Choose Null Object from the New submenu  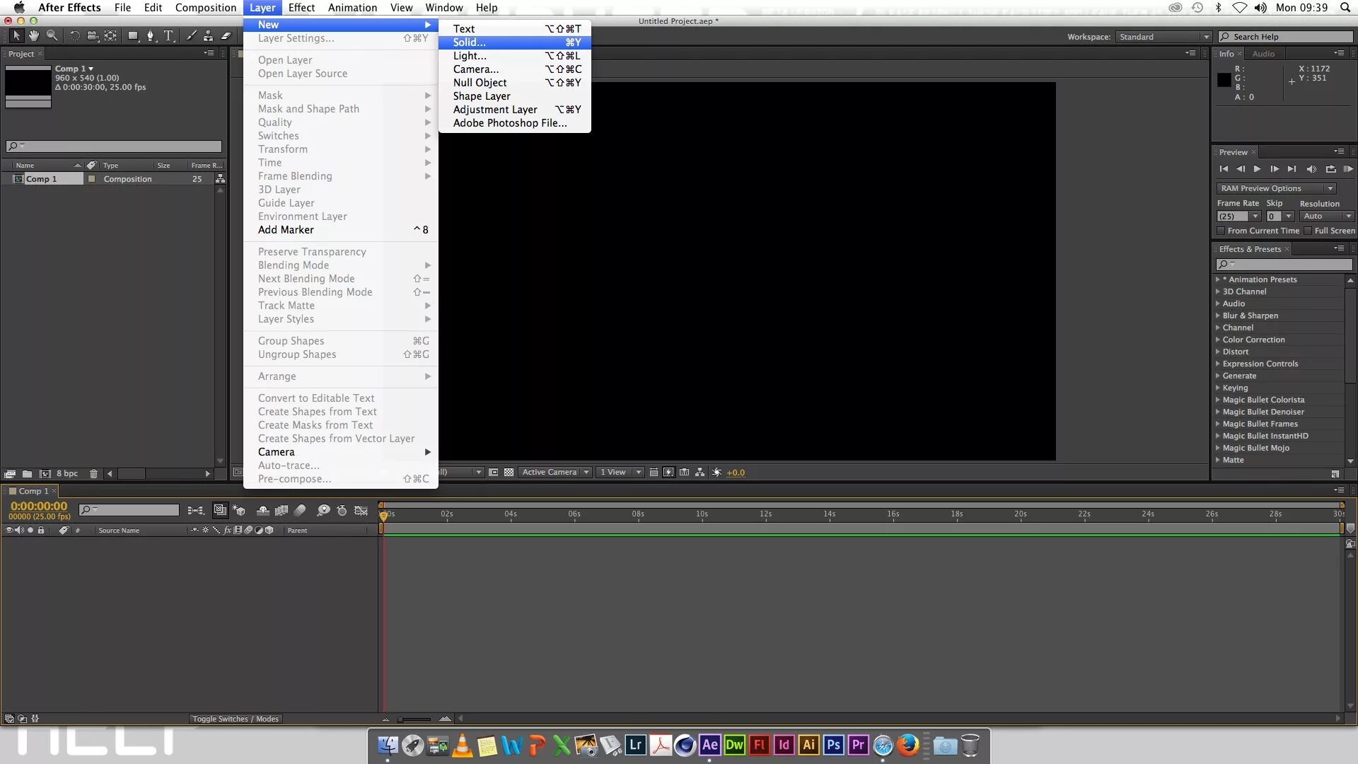[515, 83]
